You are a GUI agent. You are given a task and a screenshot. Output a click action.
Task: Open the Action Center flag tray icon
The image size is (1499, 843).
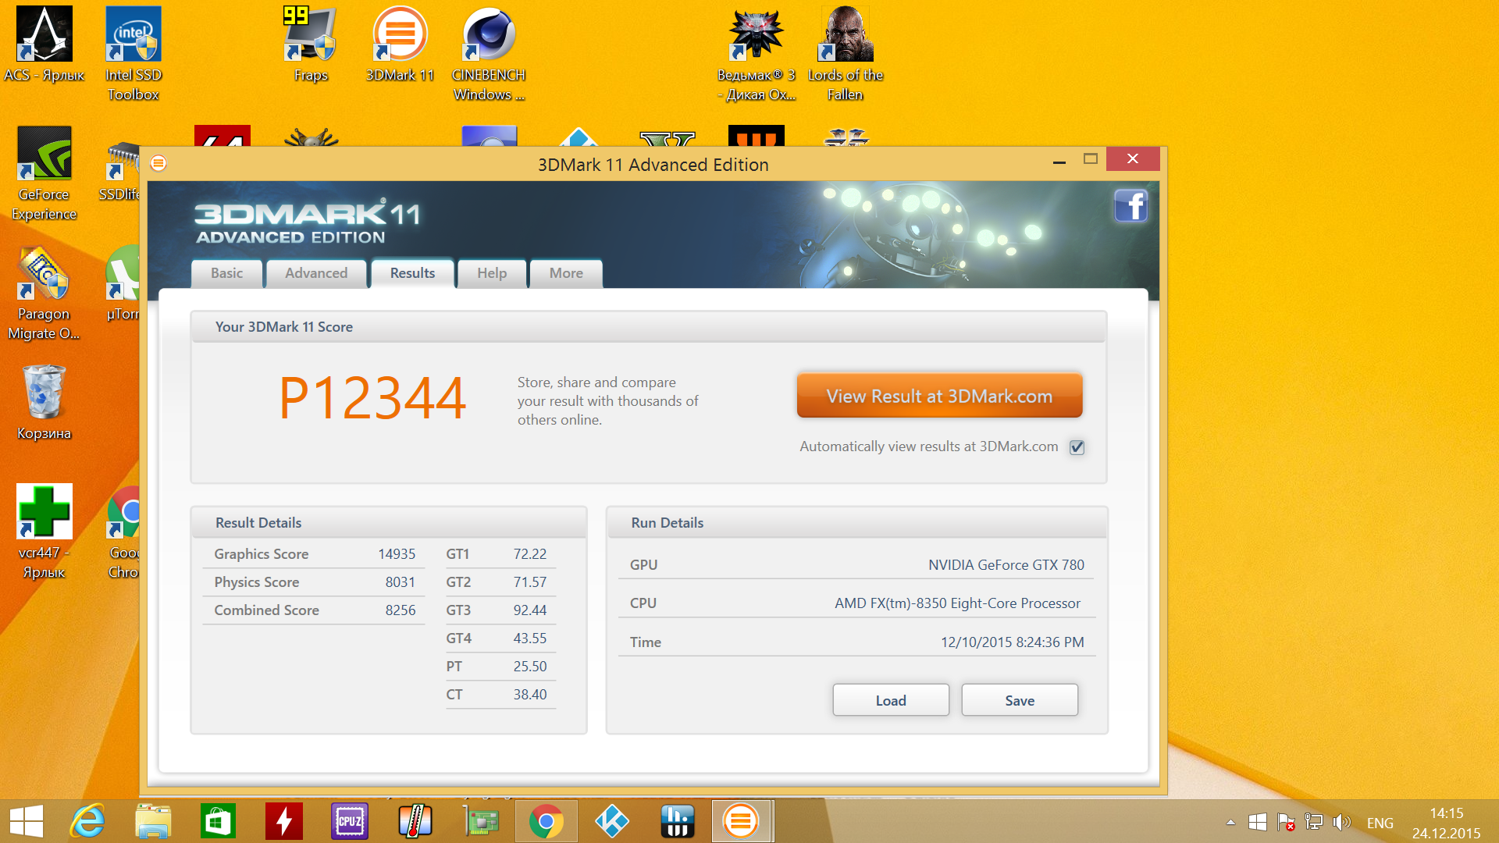pyautogui.click(x=1285, y=822)
